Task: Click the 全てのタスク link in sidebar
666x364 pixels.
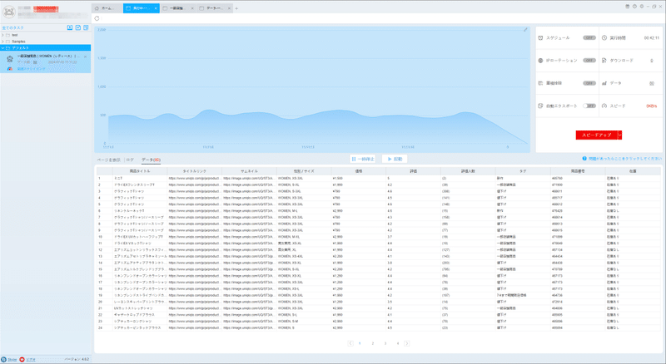Action: (x=12, y=28)
